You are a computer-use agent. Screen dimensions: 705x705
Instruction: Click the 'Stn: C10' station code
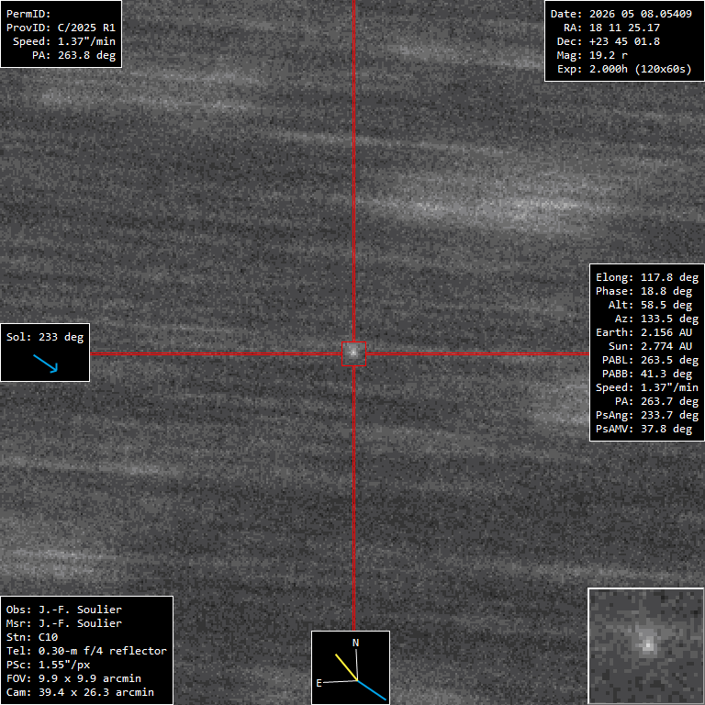[32, 637]
